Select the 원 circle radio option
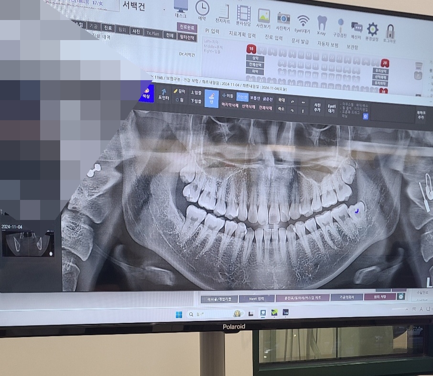433x376 pixels. 180,100
